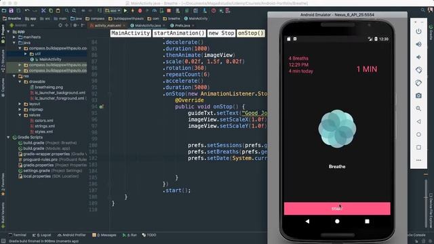Screen dimensions: 434x244
Task: Click the red Stop icon in the toolbar
Action: coord(169,11)
